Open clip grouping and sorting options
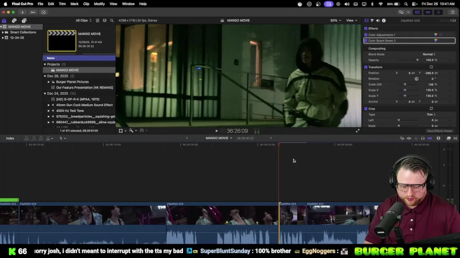This screenshot has height=258, width=460. [x=105, y=20]
